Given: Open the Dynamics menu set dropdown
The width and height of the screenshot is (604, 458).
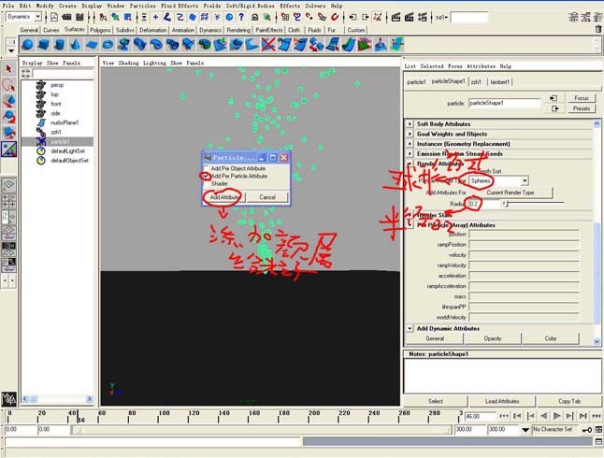Looking at the screenshot, I should pyautogui.click(x=37, y=17).
